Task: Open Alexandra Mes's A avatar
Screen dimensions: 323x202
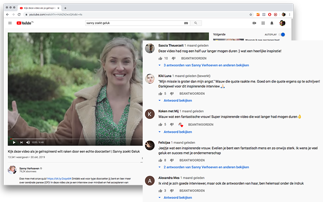Action: click(150, 181)
